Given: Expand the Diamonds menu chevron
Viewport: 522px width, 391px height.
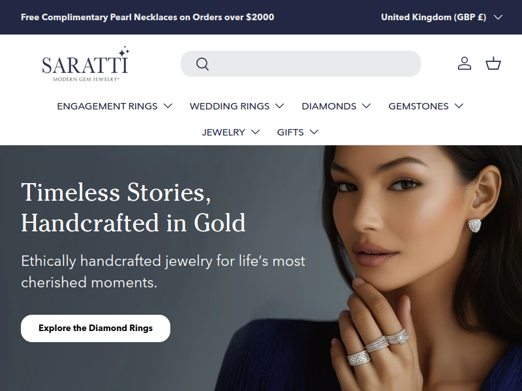Looking at the screenshot, I should 366,106.
